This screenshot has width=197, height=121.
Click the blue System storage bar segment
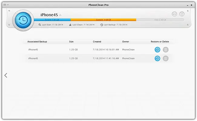tap(52, 20)
